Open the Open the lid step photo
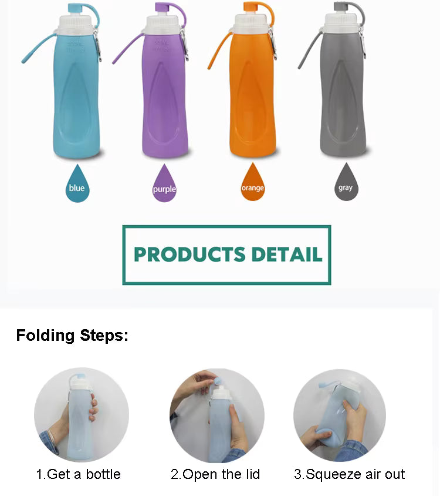Image resolution: width=440 pixels, height=496 pixels. coord(217,415)
